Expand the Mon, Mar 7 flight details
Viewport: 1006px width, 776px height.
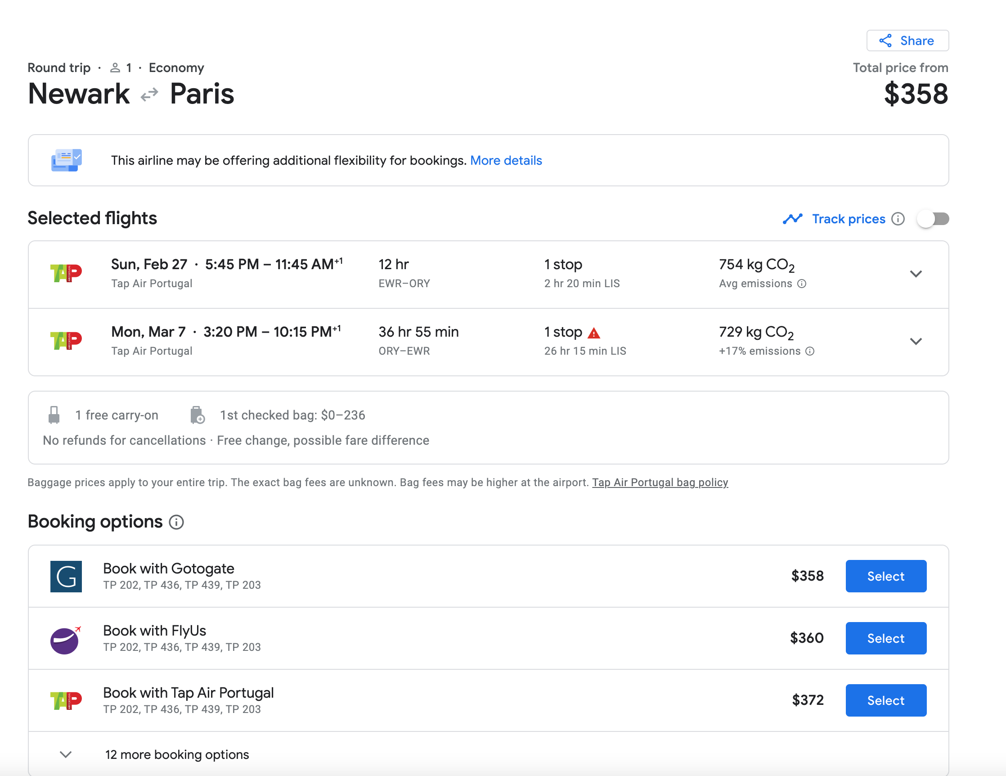[916, 342]
